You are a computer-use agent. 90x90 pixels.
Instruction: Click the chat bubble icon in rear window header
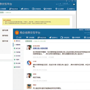[74, 4]
